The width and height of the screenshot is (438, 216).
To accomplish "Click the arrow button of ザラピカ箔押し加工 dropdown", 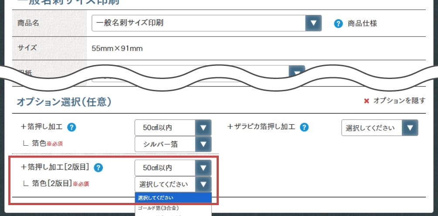I will 410,128.
